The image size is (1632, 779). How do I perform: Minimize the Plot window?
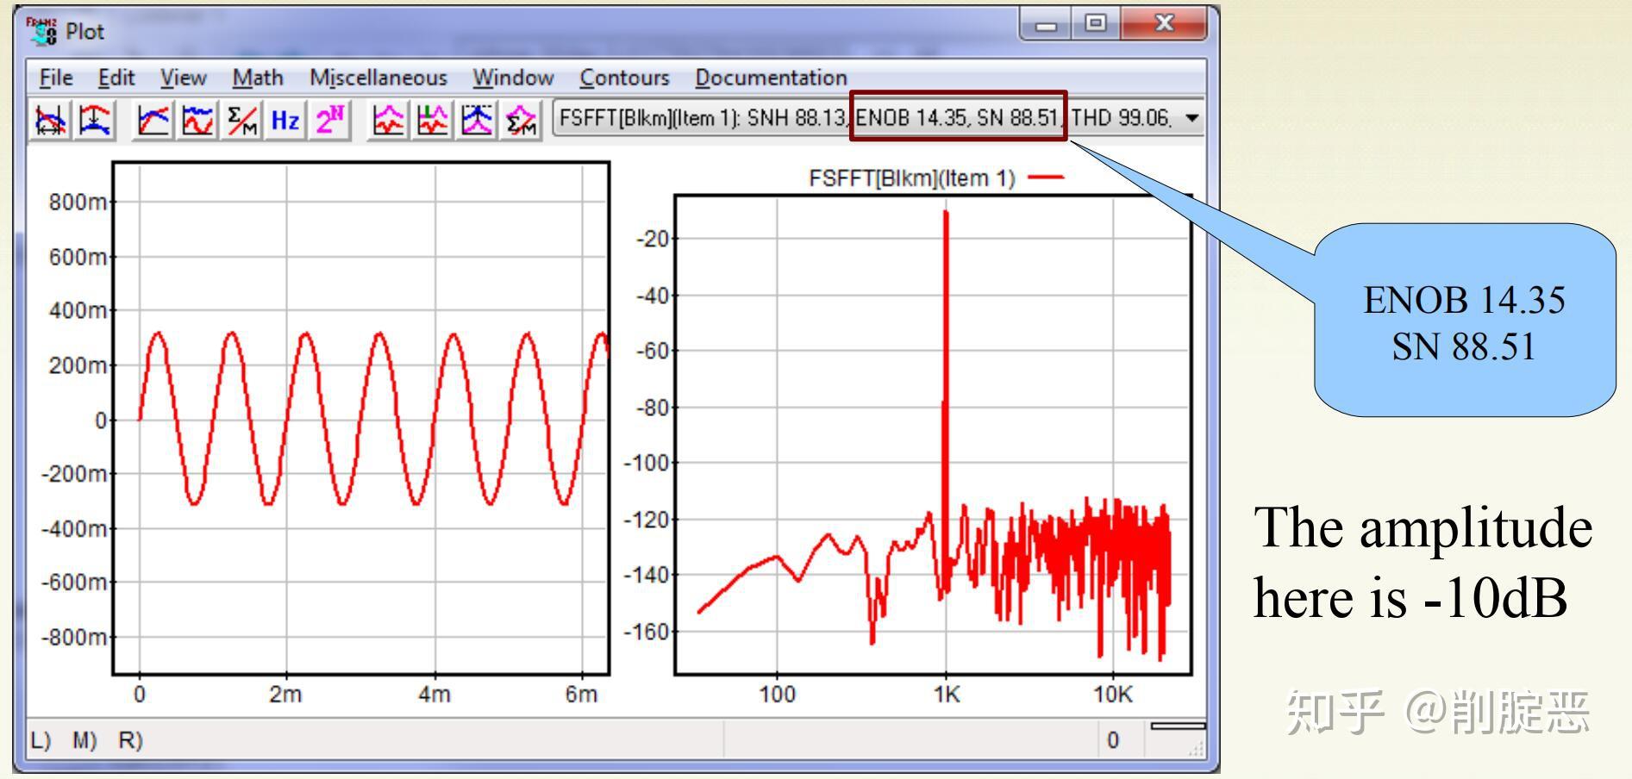point(1046,25)
